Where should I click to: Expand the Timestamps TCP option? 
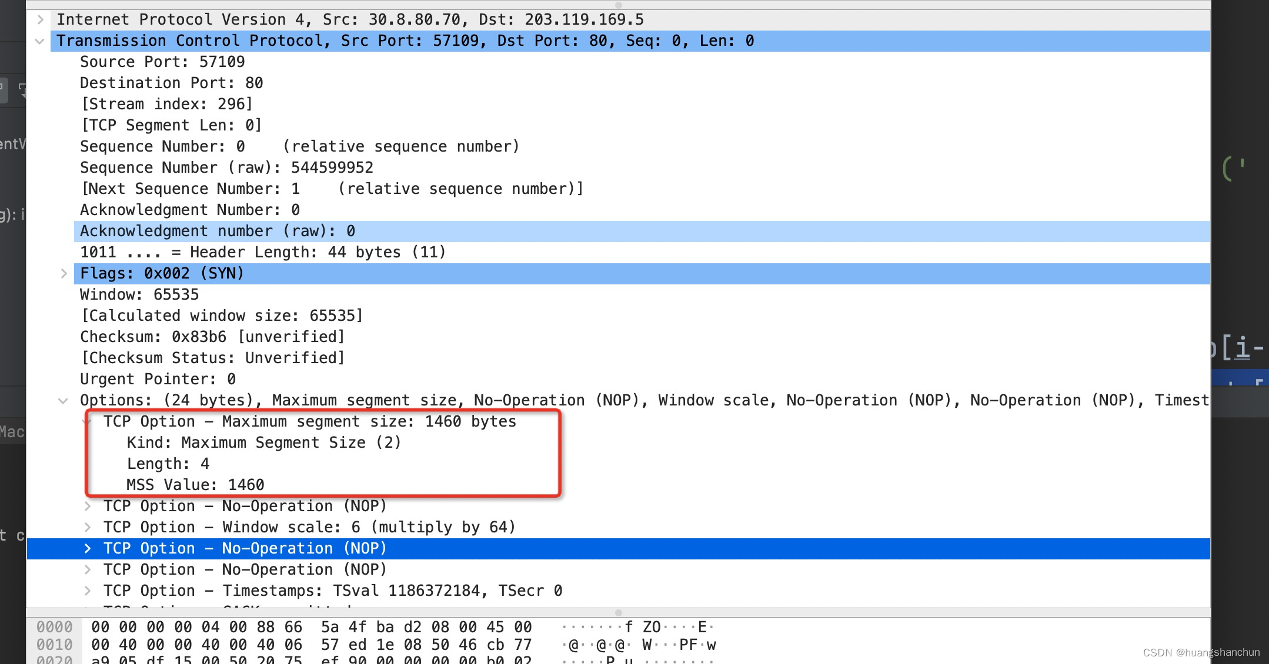tap(88, 591)
